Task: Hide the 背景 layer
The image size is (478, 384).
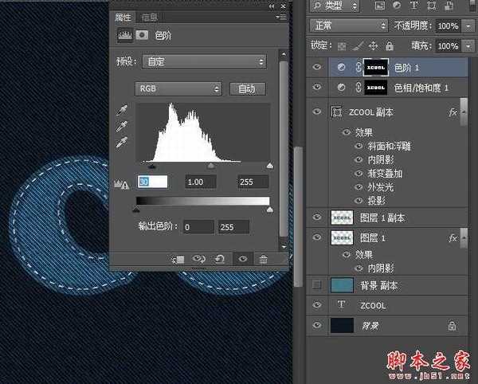Action: 317,325
